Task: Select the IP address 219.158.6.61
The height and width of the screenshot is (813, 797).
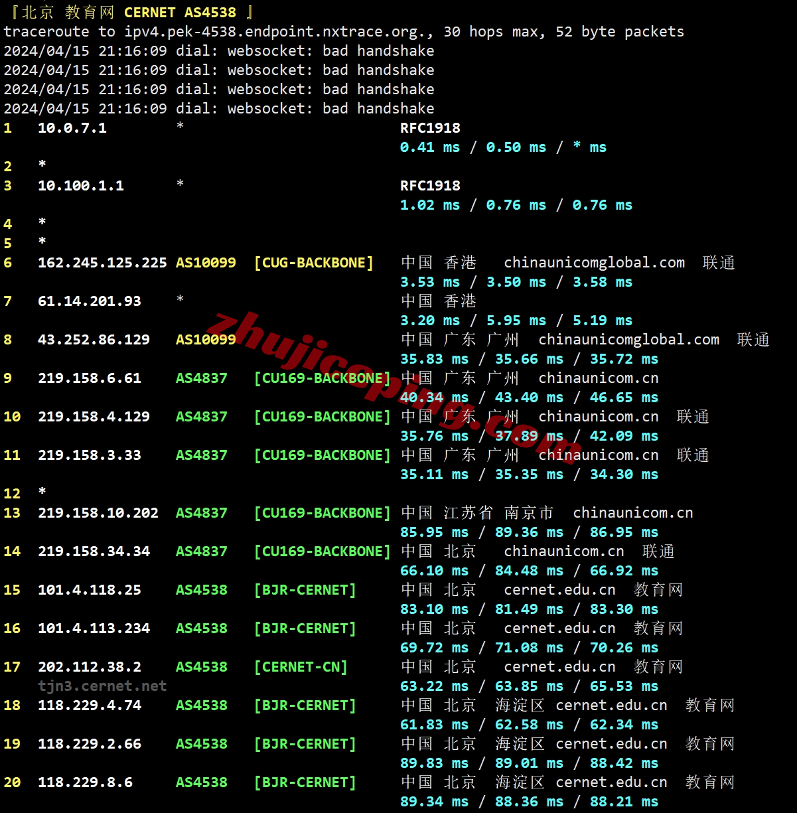Action: pos(90,378)
